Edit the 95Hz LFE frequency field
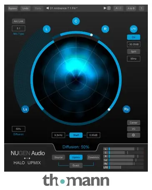Viewport: 152px width, 190px height. point(134,58)
